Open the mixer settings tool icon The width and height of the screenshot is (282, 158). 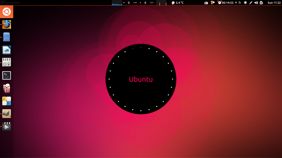point(6,62)
